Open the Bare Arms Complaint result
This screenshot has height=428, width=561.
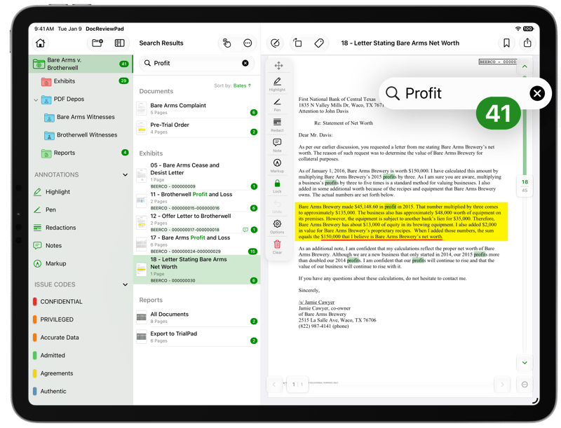pos(197,109)
